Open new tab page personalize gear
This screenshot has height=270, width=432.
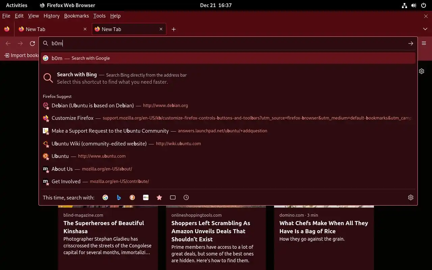(422, 71)
